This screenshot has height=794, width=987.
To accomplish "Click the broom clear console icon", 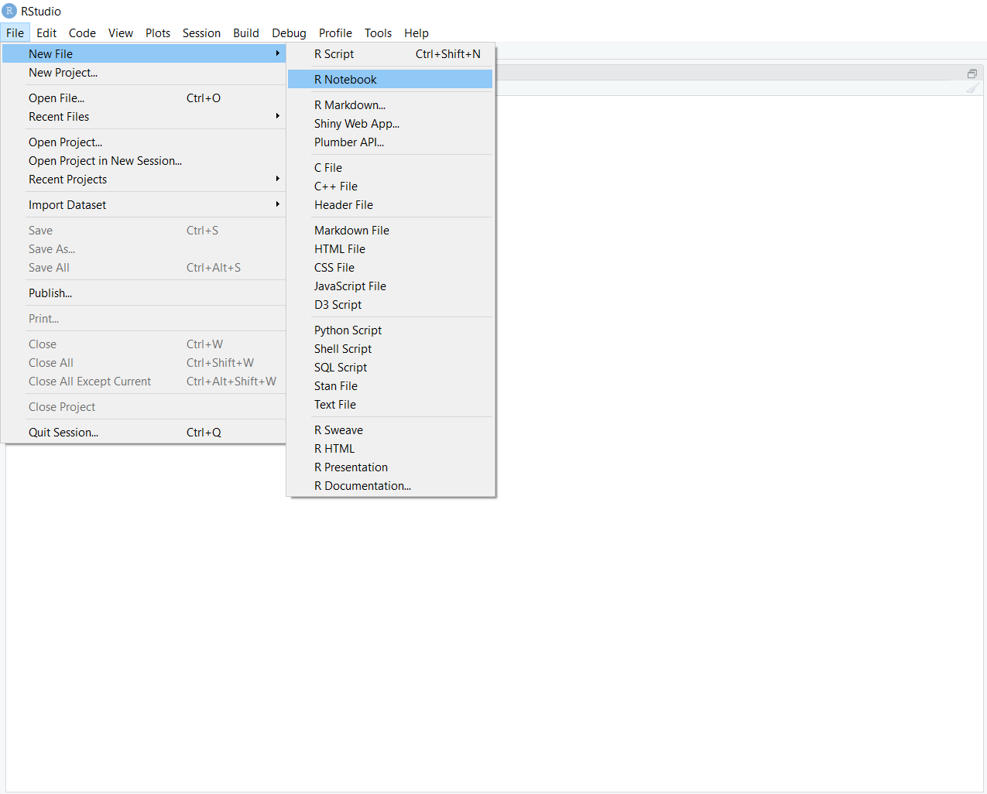I will tap(972, 88).
